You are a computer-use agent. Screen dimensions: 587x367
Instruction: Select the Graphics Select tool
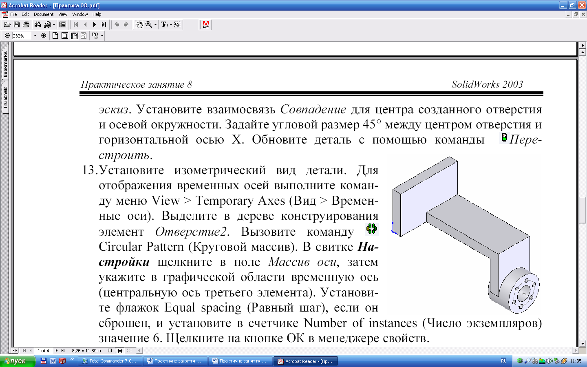pyautogui.click(x=177, y=25)
